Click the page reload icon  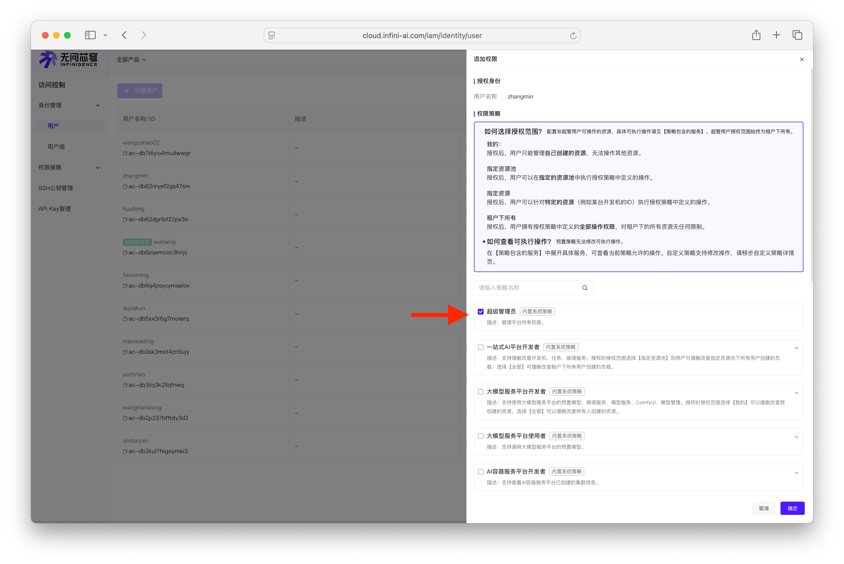[573, 36]
